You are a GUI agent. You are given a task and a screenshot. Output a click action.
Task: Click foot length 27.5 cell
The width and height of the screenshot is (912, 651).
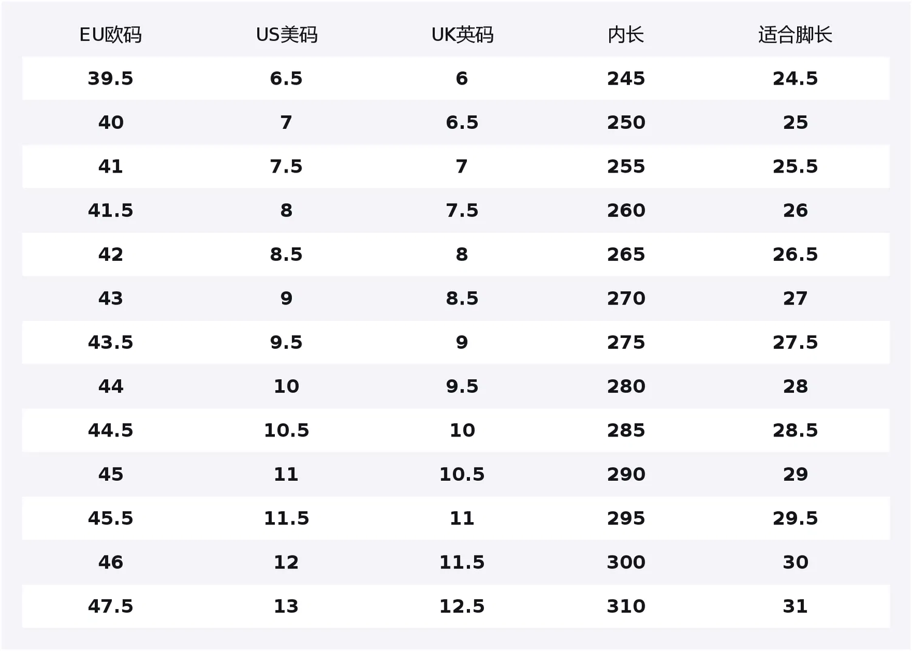point(795,342)
